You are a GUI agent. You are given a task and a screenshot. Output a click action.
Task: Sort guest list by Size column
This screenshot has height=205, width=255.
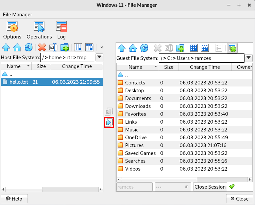pyautogui.click(x=169, y=67)
